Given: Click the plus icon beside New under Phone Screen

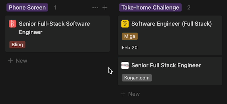Looking at the screenshot, I should [10, 61].
